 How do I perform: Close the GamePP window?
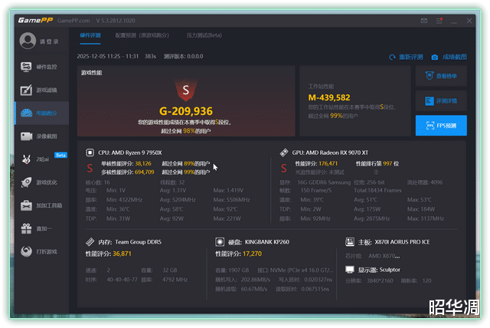coord(469,21)
